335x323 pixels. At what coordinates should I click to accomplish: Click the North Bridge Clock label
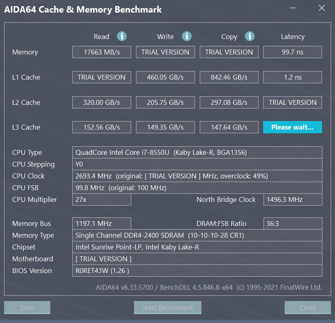226,199
